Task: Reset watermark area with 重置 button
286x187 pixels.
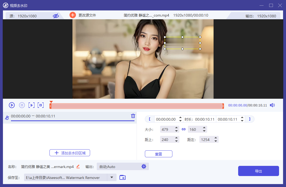Action: coord(159,154)
